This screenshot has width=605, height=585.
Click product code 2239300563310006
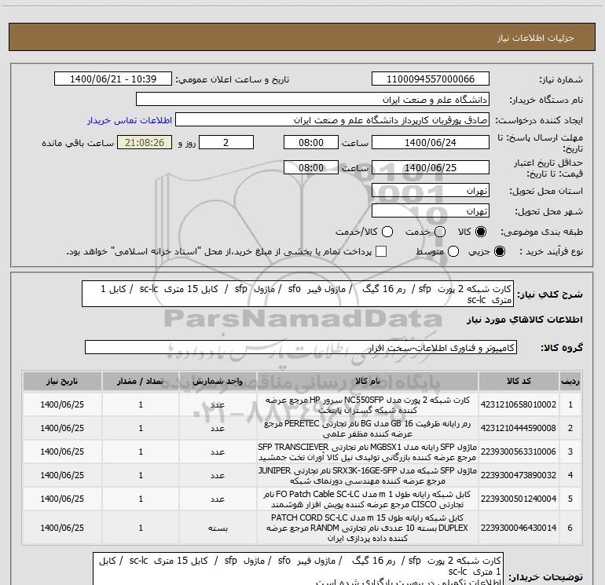[519, 452]
